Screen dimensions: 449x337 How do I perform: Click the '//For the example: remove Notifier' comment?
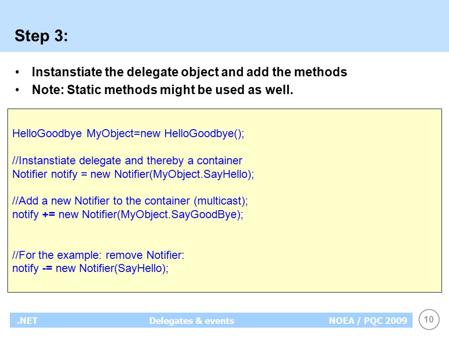pyautogui.click(x=98, y=255)
